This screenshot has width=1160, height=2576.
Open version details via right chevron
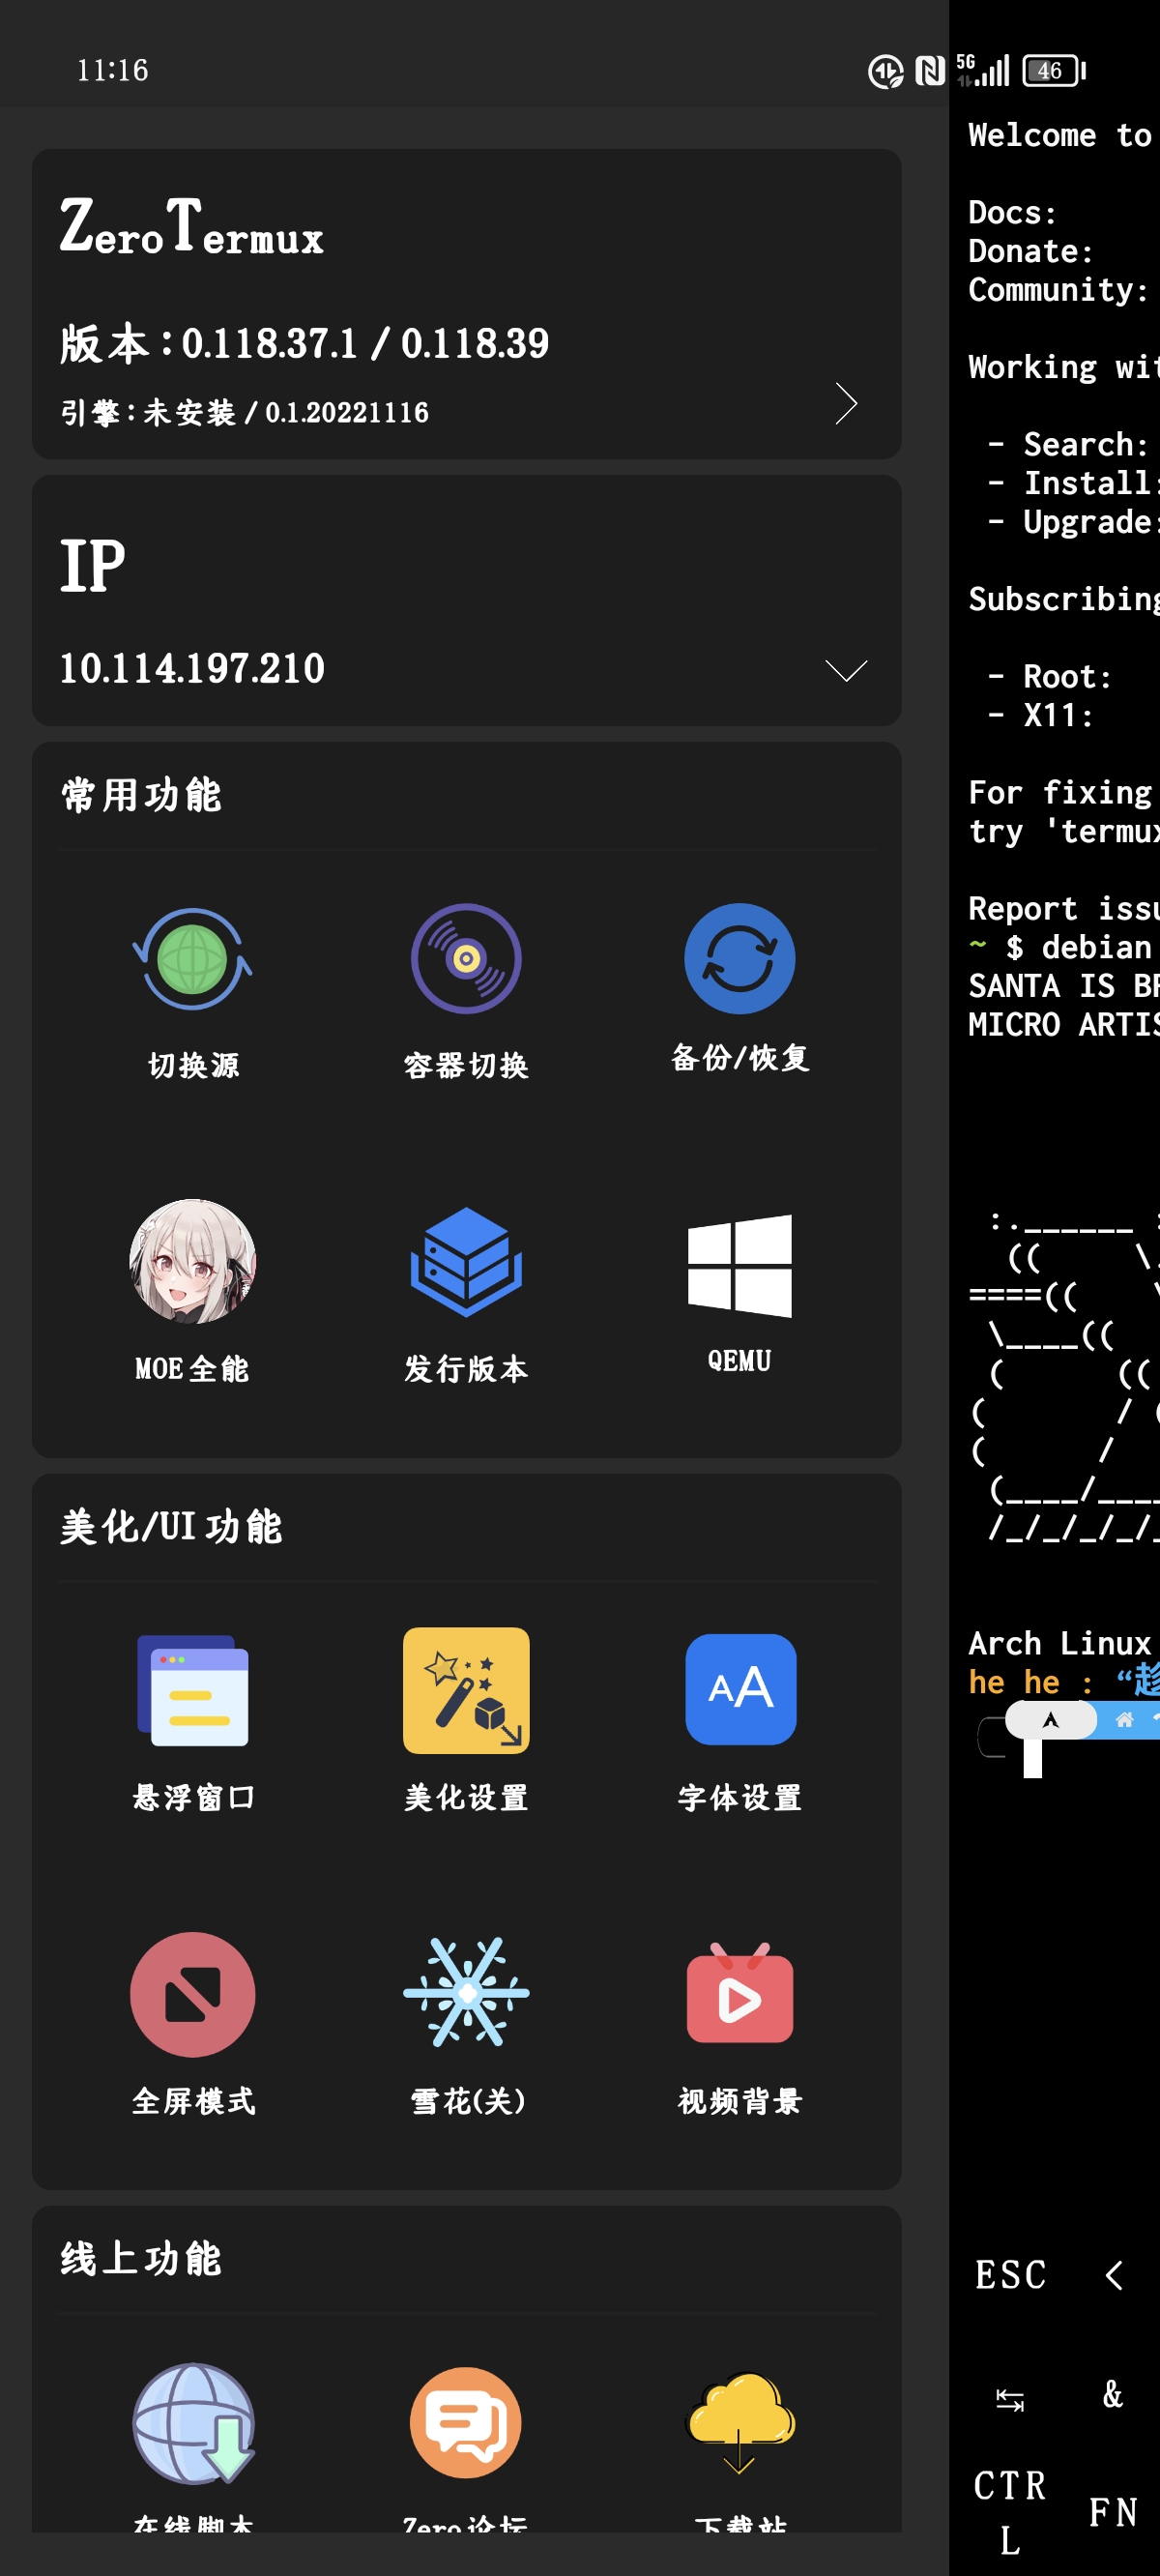[846, 404]
